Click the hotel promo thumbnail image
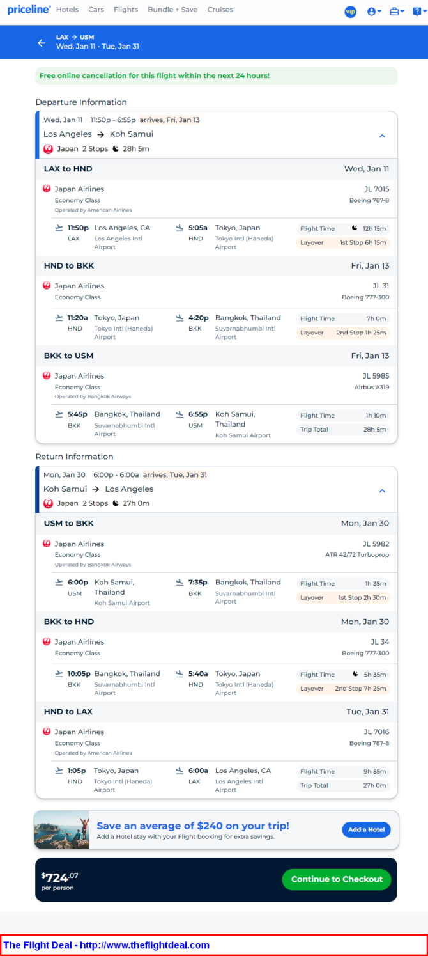Screen dimensions: 428x956 (x=61, y=829)
